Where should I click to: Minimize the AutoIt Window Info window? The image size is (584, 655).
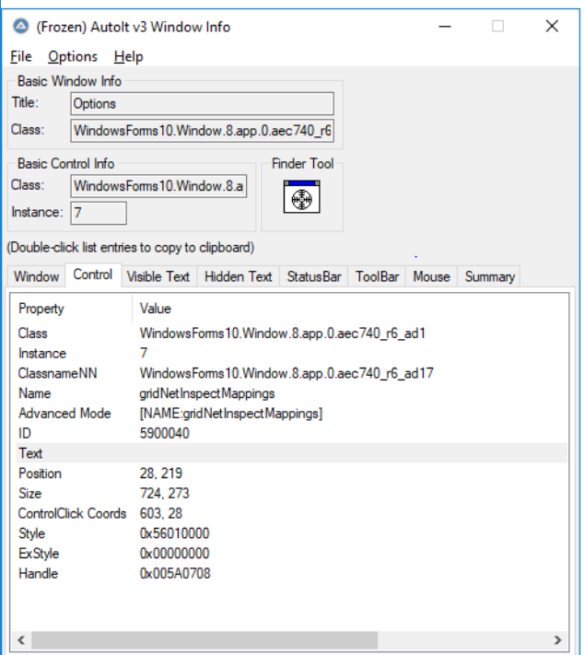click(445, 27)
